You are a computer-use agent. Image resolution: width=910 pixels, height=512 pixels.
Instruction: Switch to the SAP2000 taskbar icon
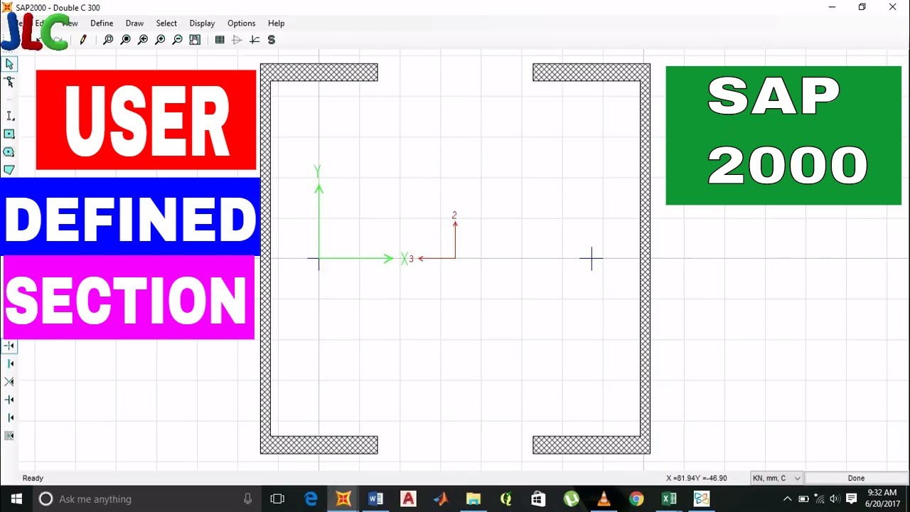tap(343, 499)
